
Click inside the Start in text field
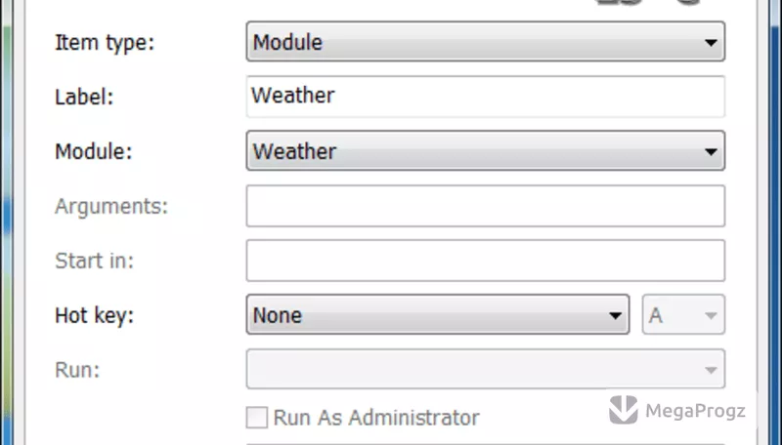click(485, 261)
